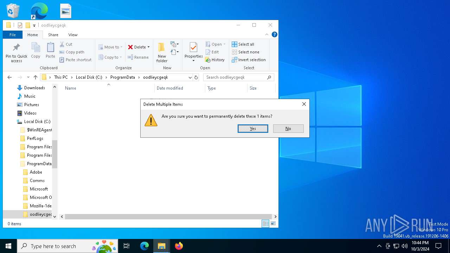
Task: Click Select all in ribbon
Action: pos(243,44)
